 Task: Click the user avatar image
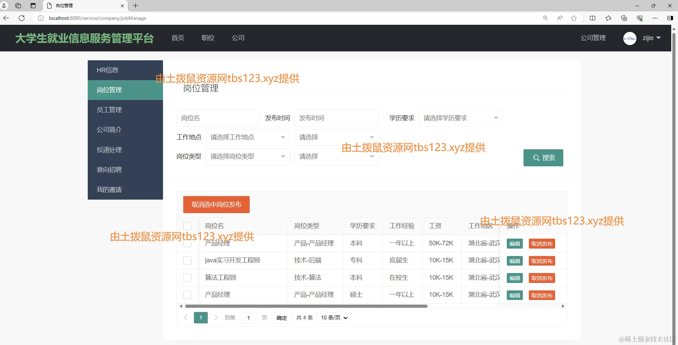(630, 38)
